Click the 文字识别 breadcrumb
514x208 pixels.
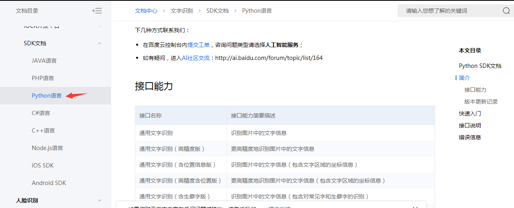click(181, 11)
